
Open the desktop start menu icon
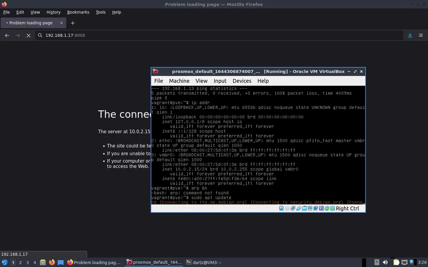point(5,262)
